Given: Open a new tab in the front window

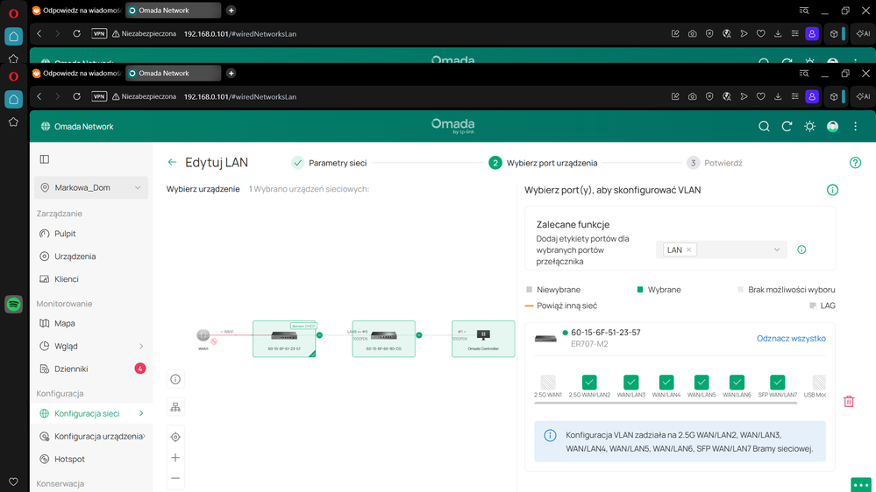Looking at the screenshot, I should coord(231,73).
